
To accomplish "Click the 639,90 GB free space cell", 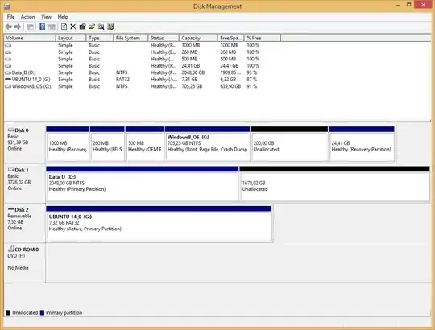I will pos(230,86).
